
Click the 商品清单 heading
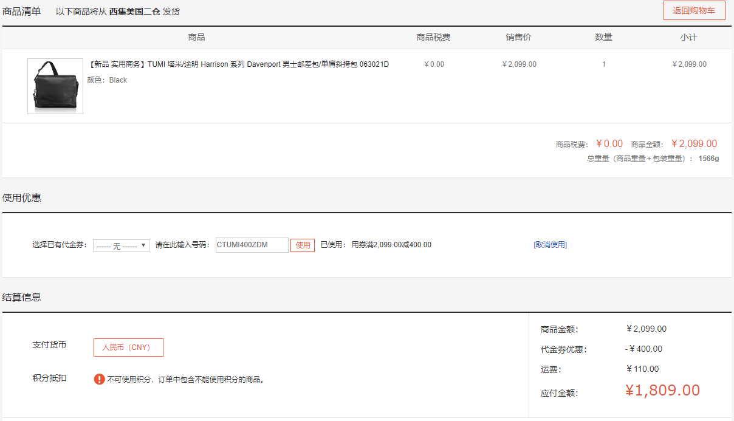(x=22, y=11)
